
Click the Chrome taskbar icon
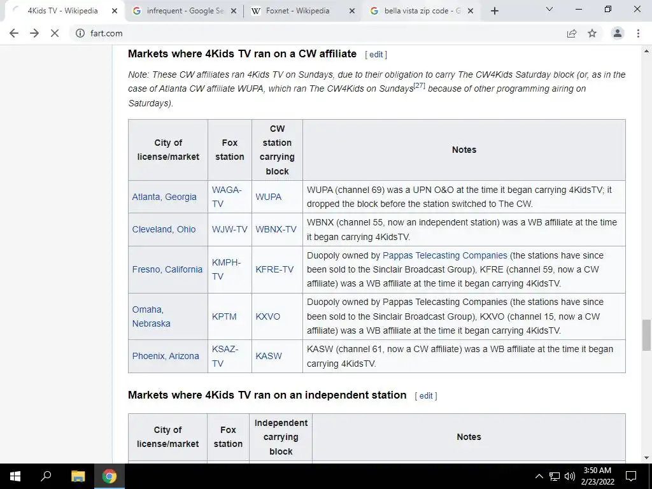(110, 476)
